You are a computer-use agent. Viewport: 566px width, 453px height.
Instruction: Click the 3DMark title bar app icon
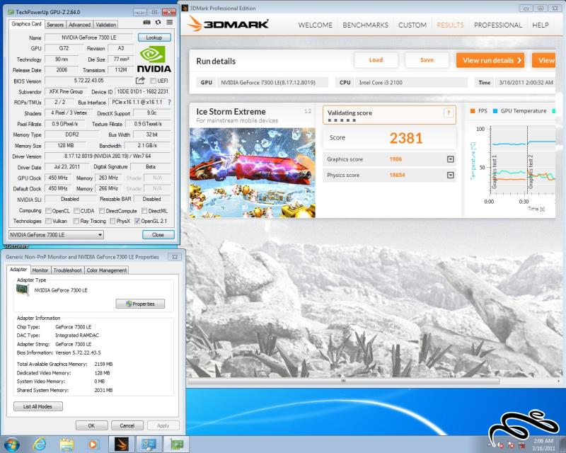(x=185, y=8)
